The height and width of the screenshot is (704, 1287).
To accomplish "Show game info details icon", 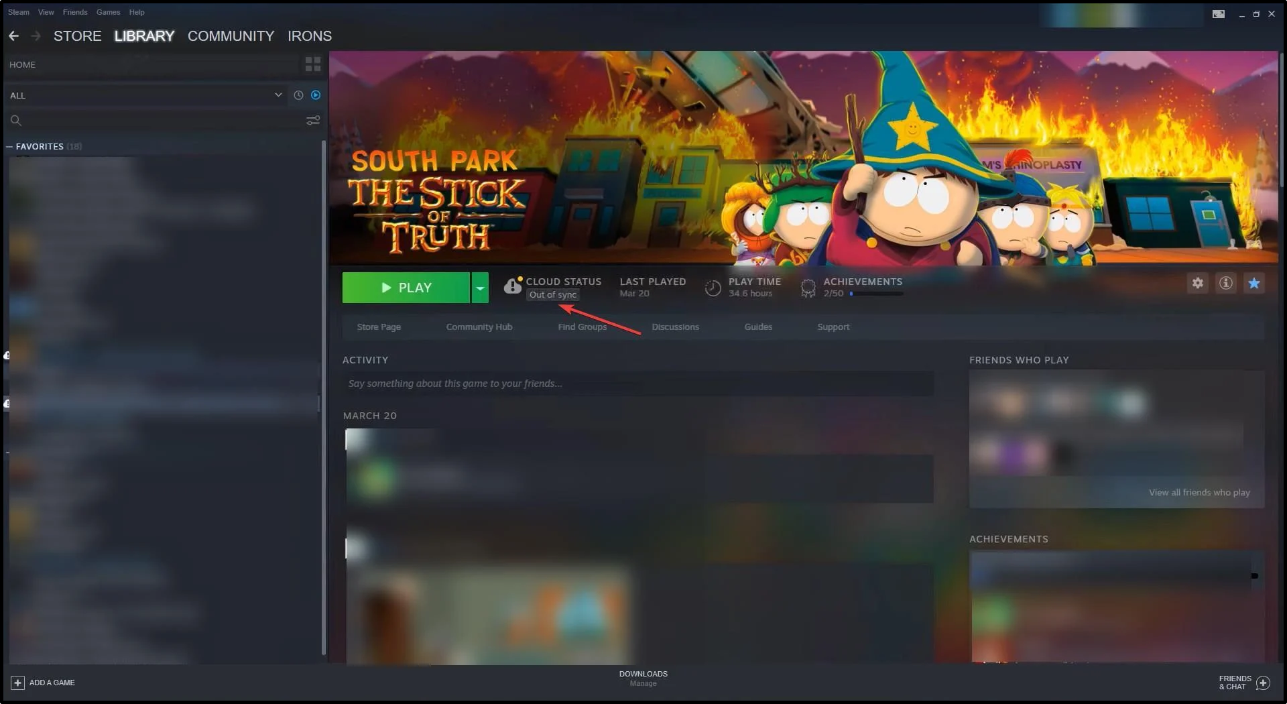I will pos(1226,283).
